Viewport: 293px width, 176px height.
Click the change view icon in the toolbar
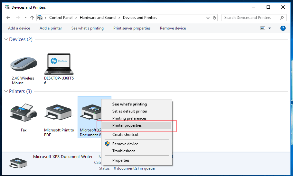pos(263,28)
